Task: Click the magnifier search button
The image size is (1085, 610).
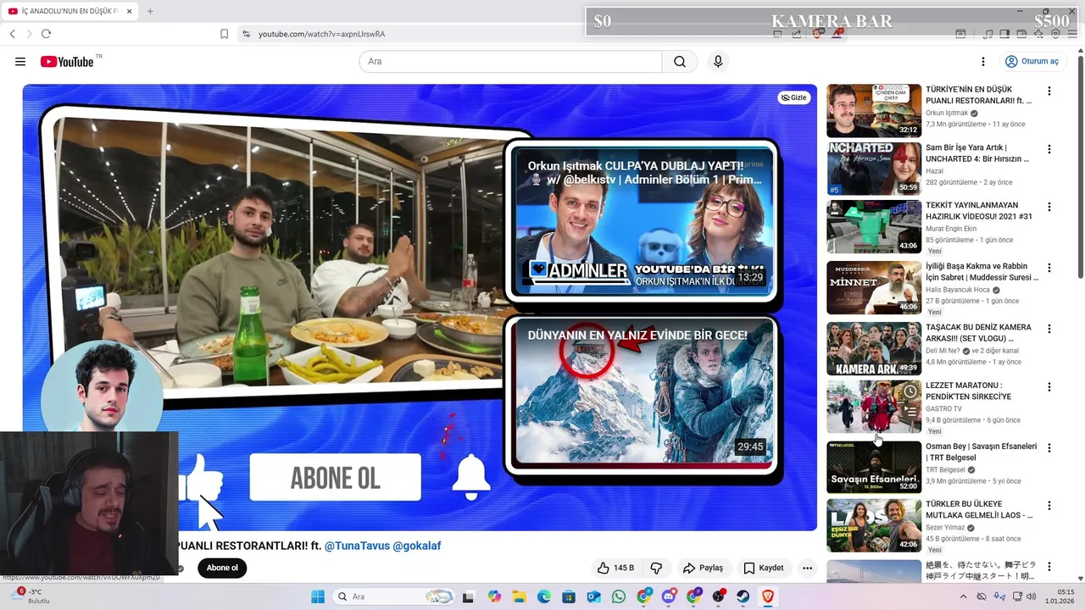Action: [x=680, y=62]
